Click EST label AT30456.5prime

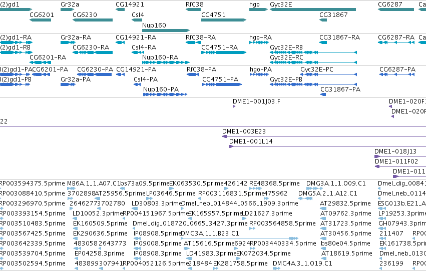[345, 233]
